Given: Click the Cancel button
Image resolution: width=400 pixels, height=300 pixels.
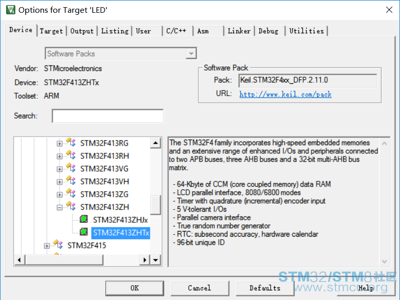Looking at the screenshot, I should (200, 288).
